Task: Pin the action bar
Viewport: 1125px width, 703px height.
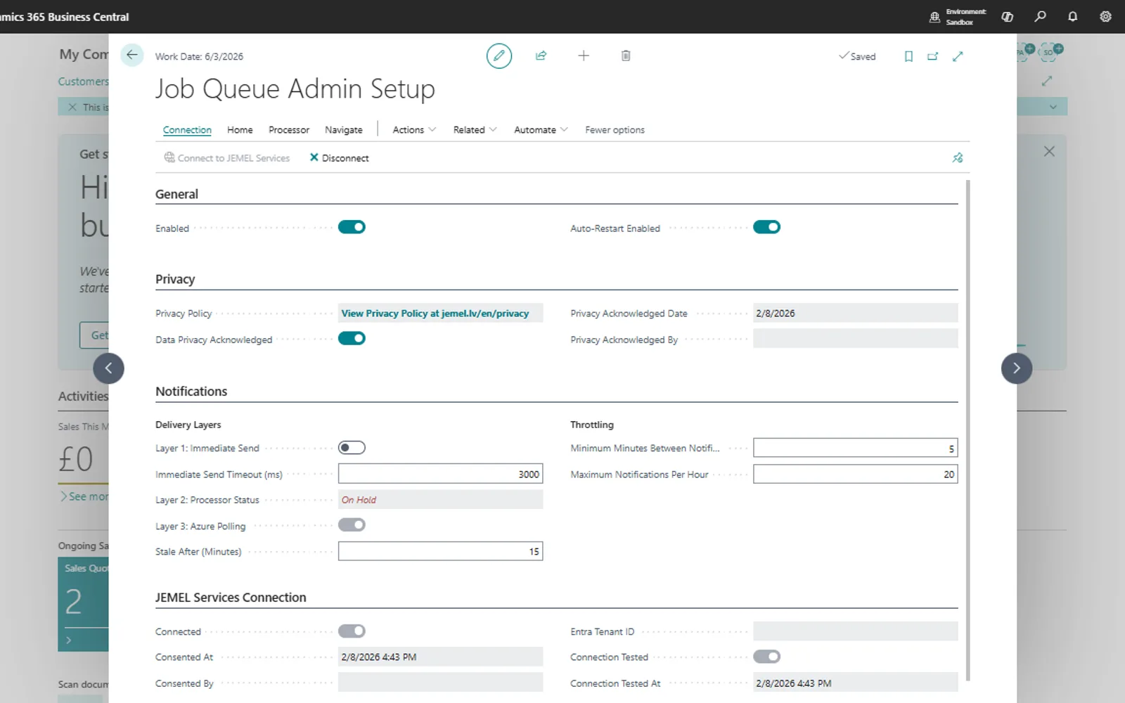Action: 958,157
